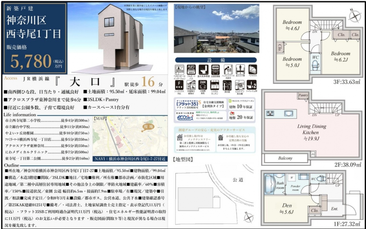Click the 5,780 price in the blue panel
The image size is (366, 229).
tap(31, 61)
